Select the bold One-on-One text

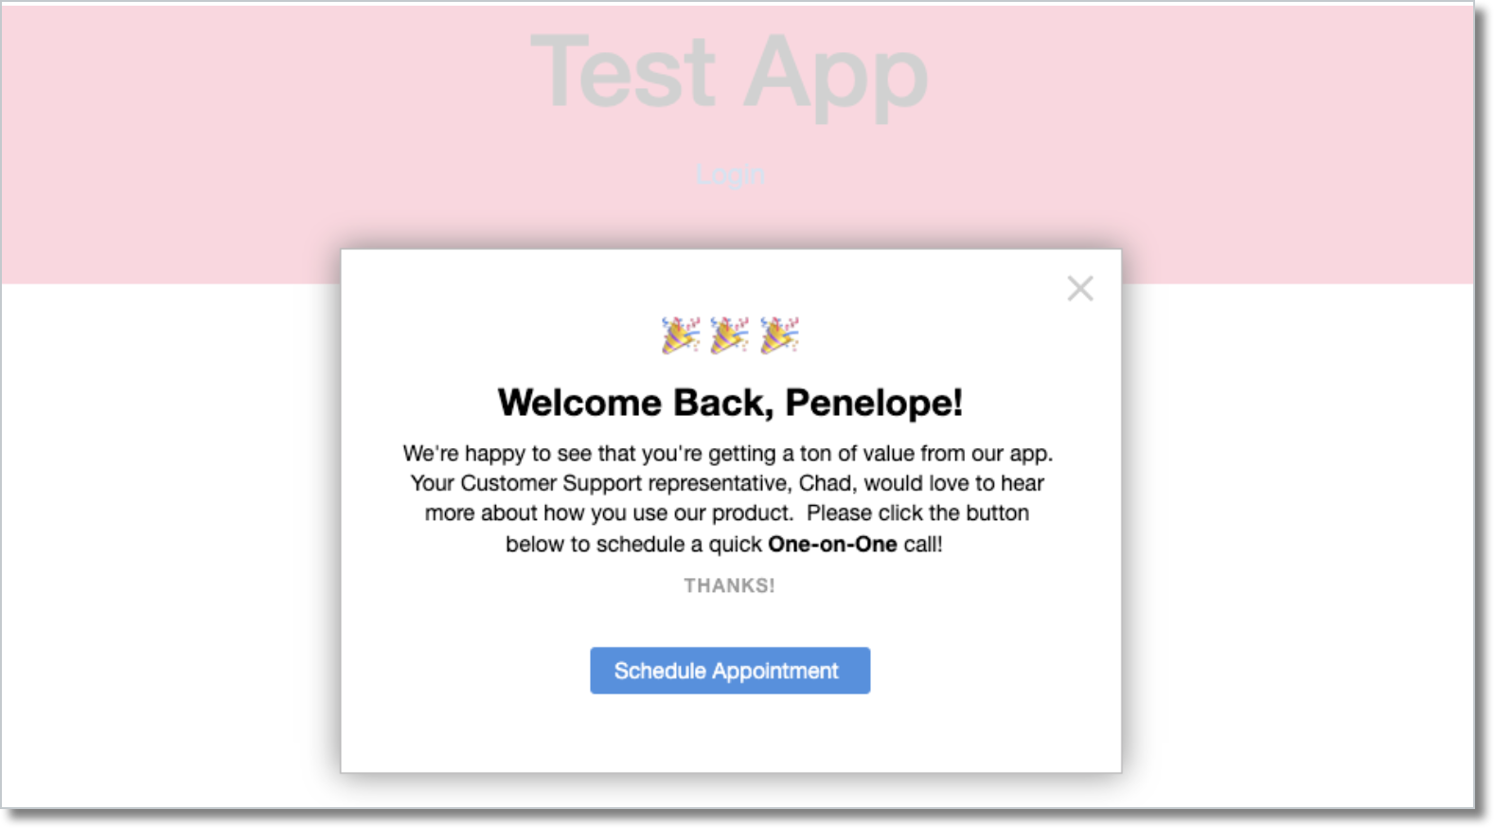point(831,544)
